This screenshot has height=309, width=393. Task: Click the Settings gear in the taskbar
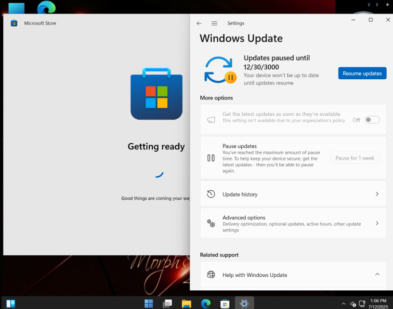click(244, 304)
